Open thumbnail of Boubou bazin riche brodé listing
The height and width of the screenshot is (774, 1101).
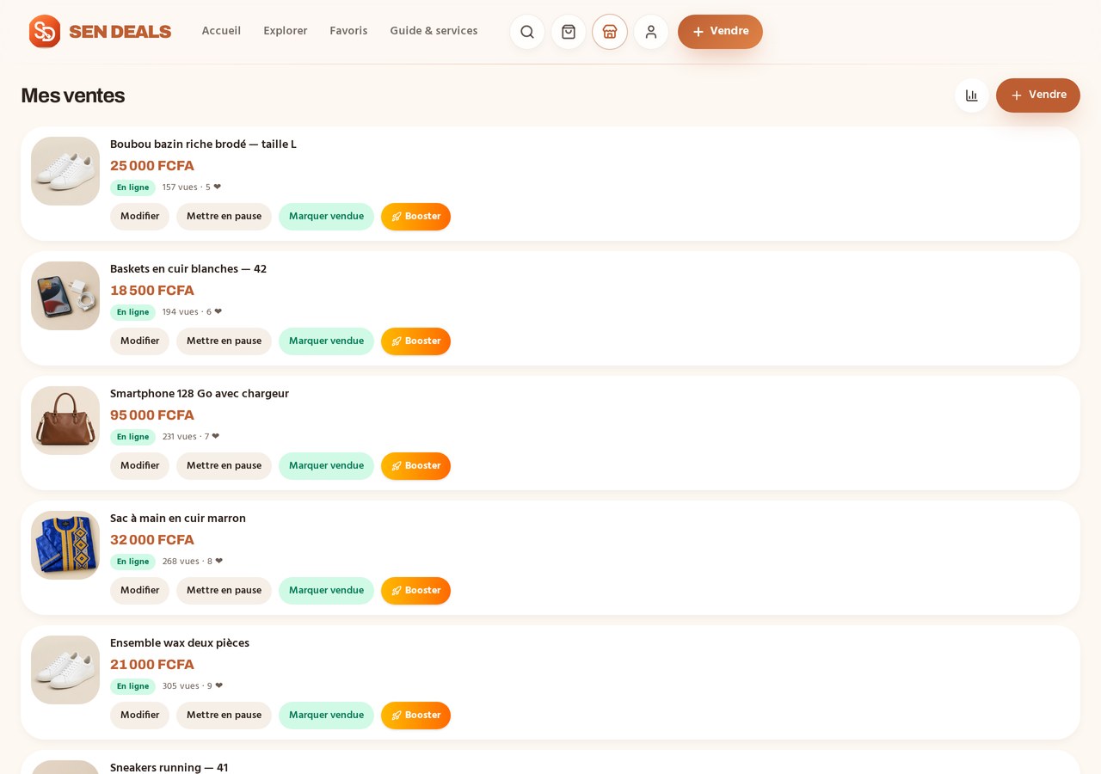tap(65, 171)
